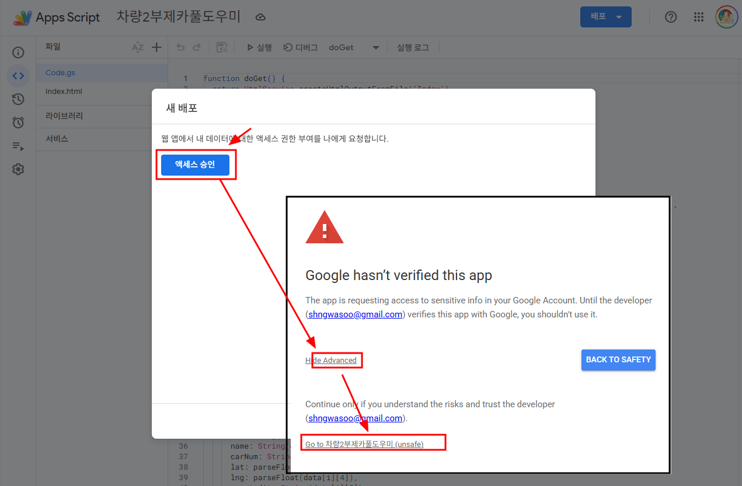Image resolution: width=742 pixels, height=486 pixels.
Task: Click line number 38 in editor gutter
Action: click(183, 467)
